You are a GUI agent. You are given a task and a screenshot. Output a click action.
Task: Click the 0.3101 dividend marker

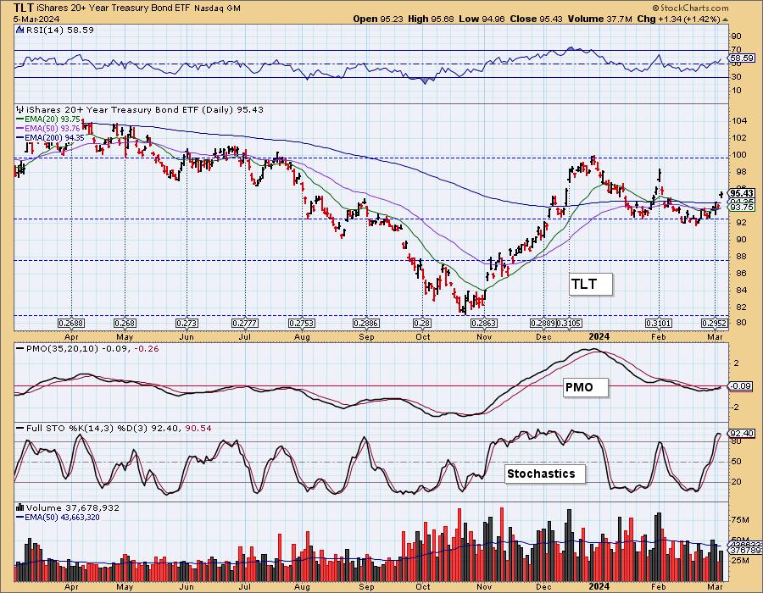[x=659, y=324]
